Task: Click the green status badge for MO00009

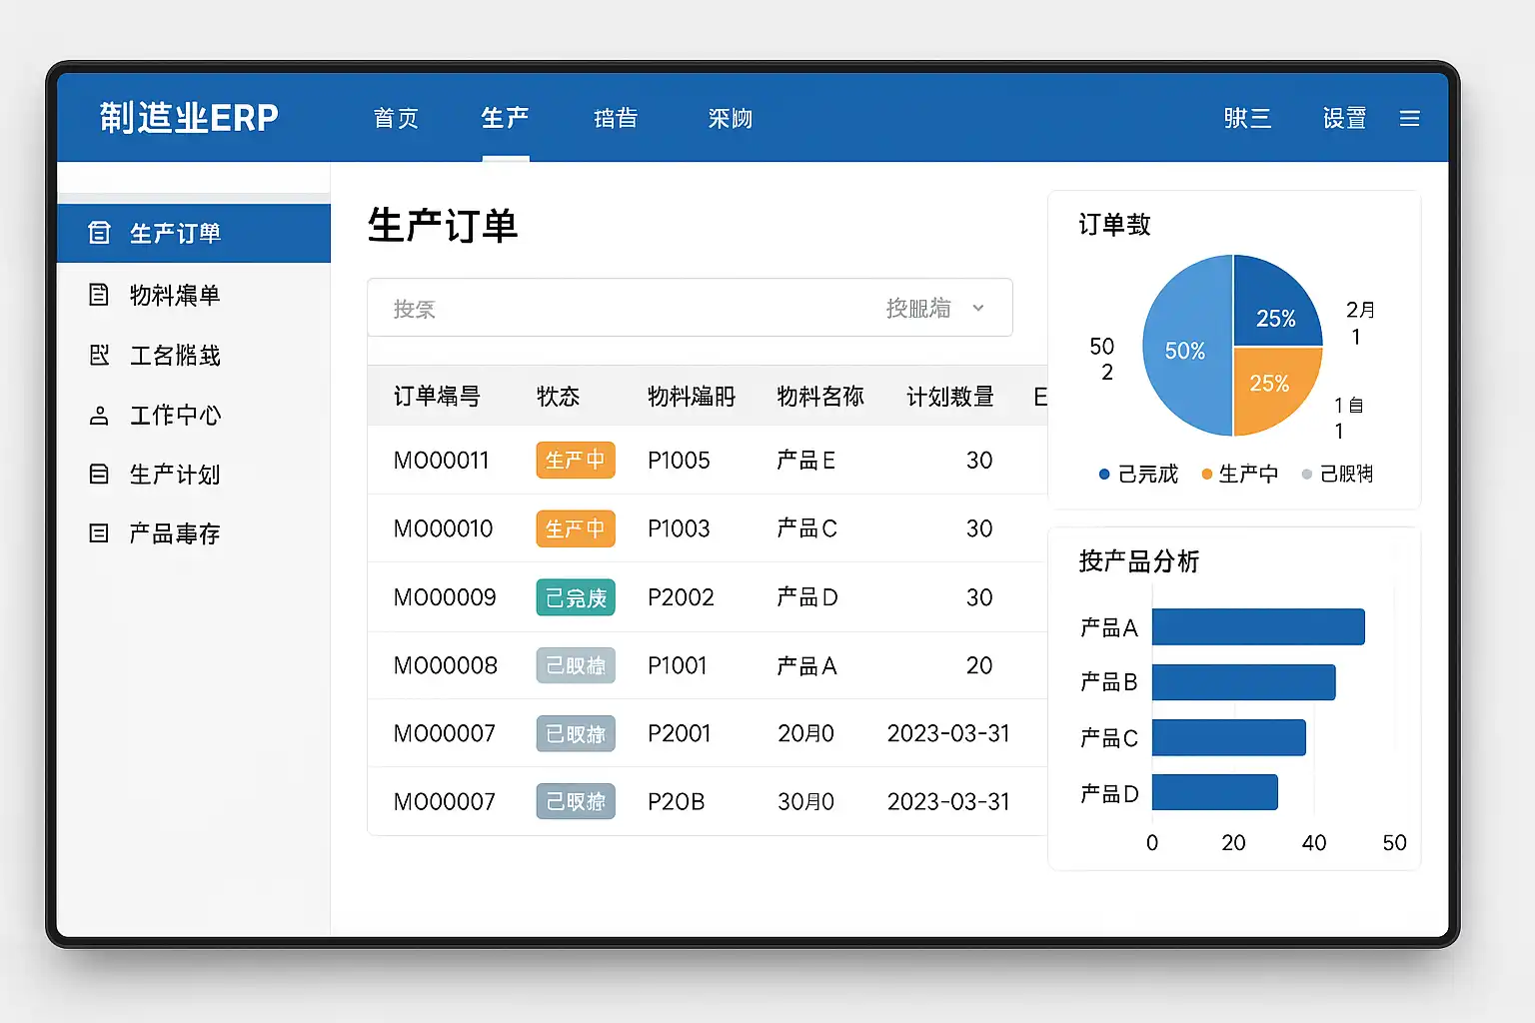Action: [x=576, y=597]
